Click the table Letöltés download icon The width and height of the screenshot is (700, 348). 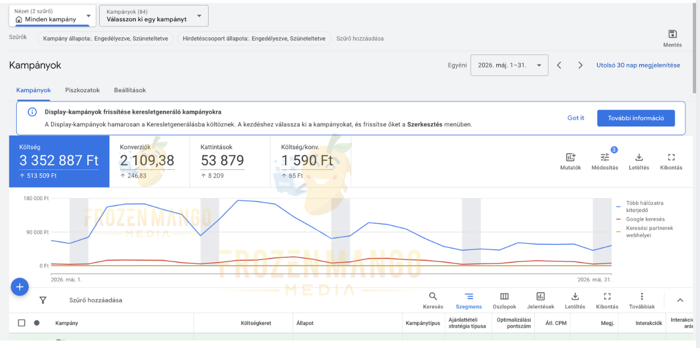[x=575, y=297]
